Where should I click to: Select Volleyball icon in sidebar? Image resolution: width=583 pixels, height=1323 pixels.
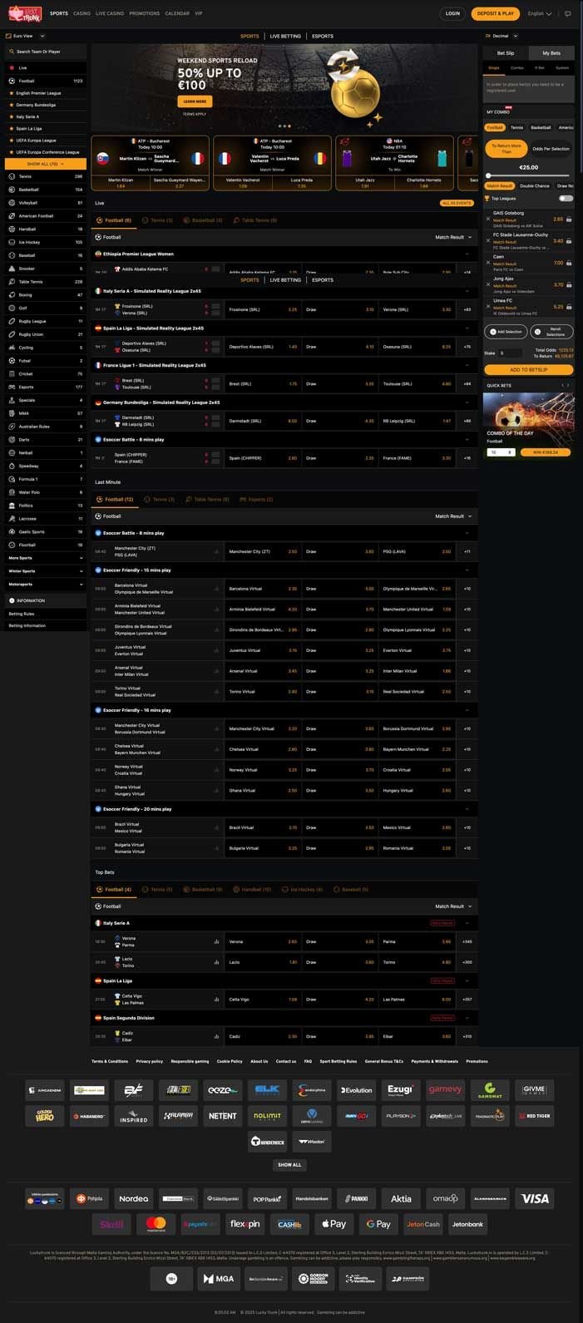(12, 203)
